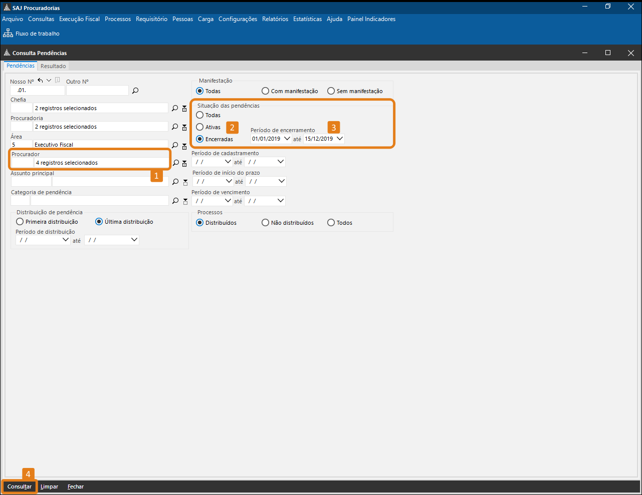This screenshot has width=642, height=495.
Task: Open the Área search lookup magnifier
Action: [175, 145]
